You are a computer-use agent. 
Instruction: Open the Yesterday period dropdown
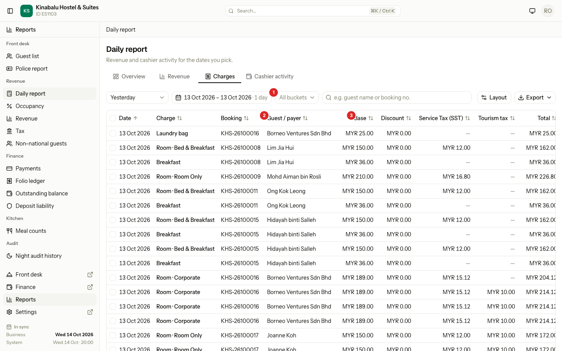point(137,97)
